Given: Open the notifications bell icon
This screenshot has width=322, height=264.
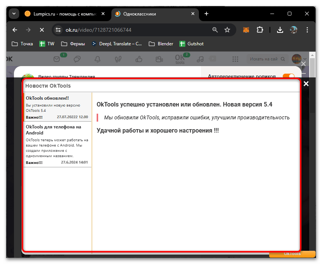Looking at the screenshot, I should click(97, 59).
